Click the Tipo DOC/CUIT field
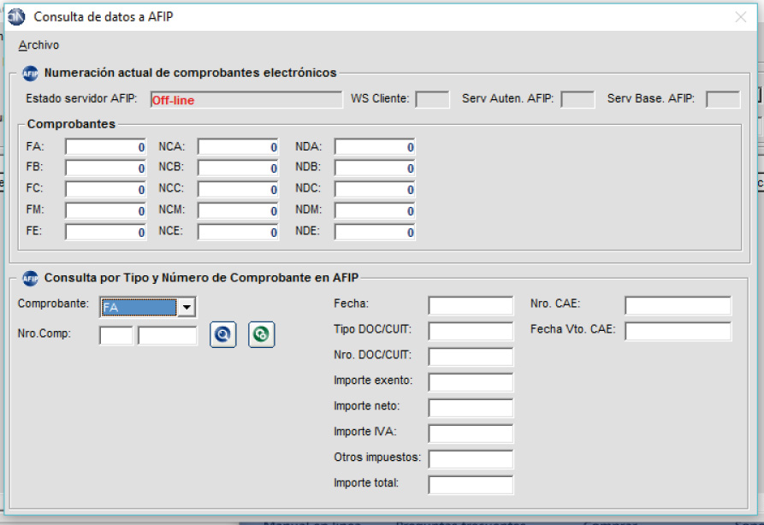764x525 pixels. tap(471, 331)
